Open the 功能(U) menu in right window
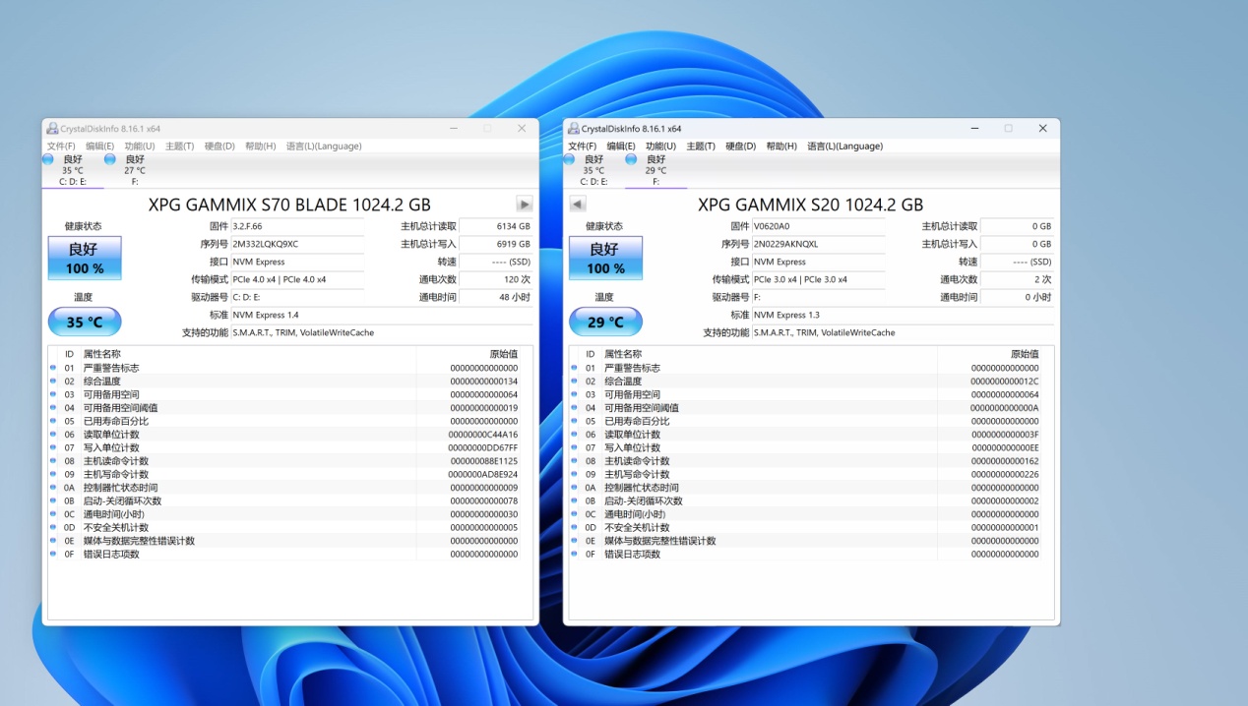Viewport: 1248px width, 706px height. [x=659, y=146]
